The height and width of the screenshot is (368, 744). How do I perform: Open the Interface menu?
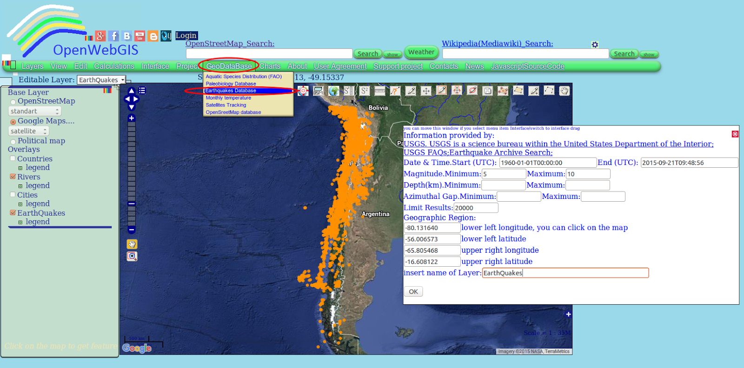point(155,66)
